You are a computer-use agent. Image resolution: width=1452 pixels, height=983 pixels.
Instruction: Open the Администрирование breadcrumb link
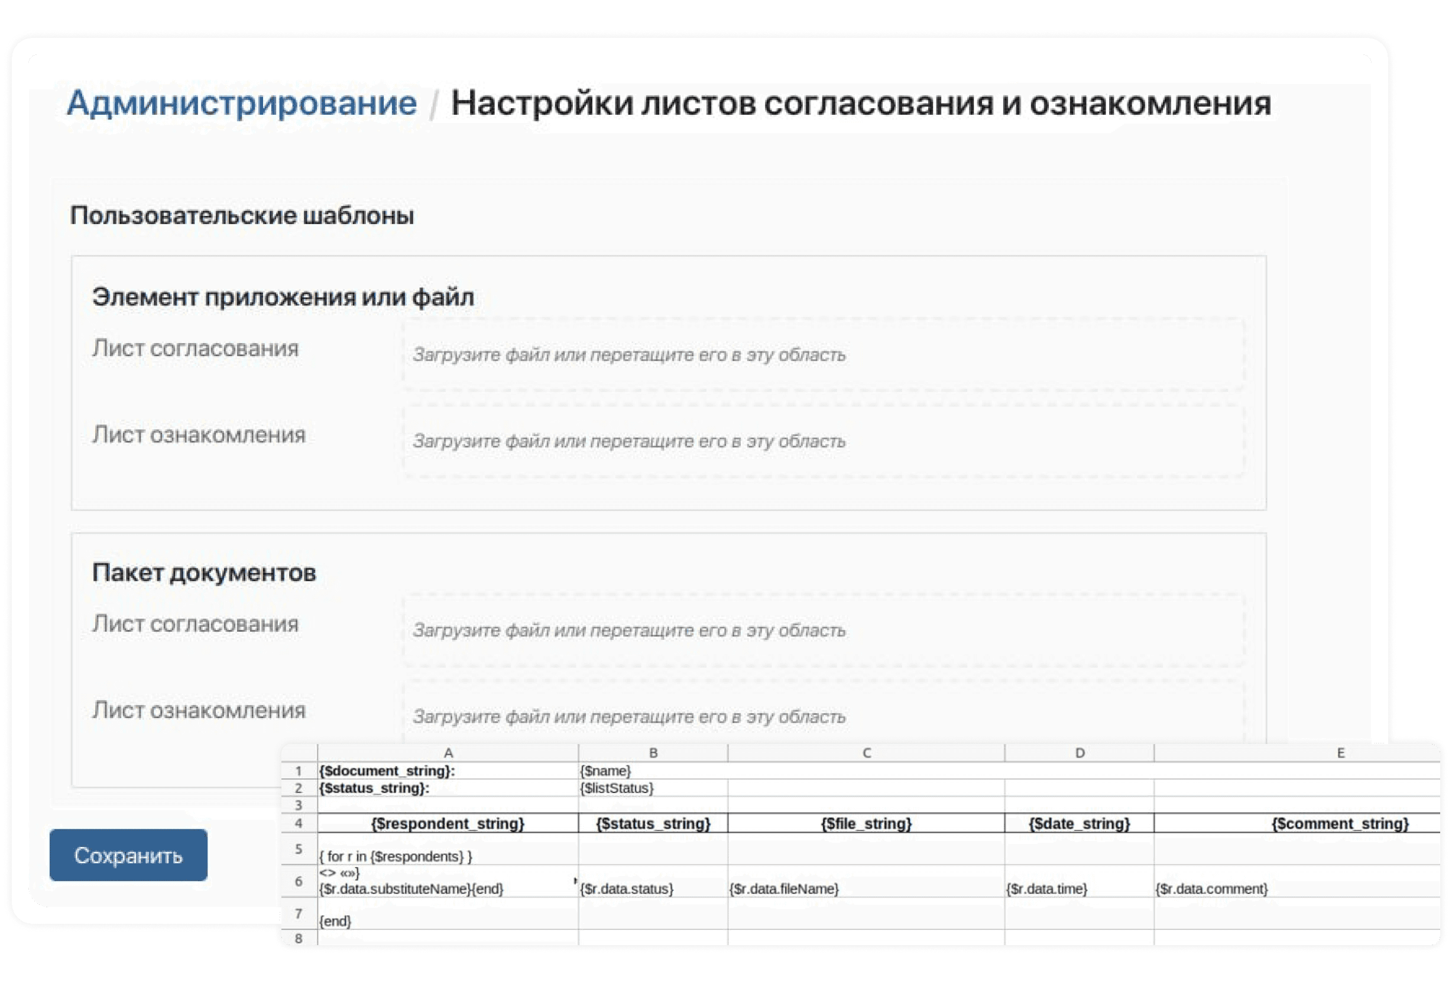click(241, 103)
